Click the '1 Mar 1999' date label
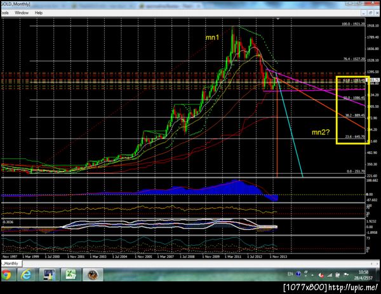 tap(30, 257)
